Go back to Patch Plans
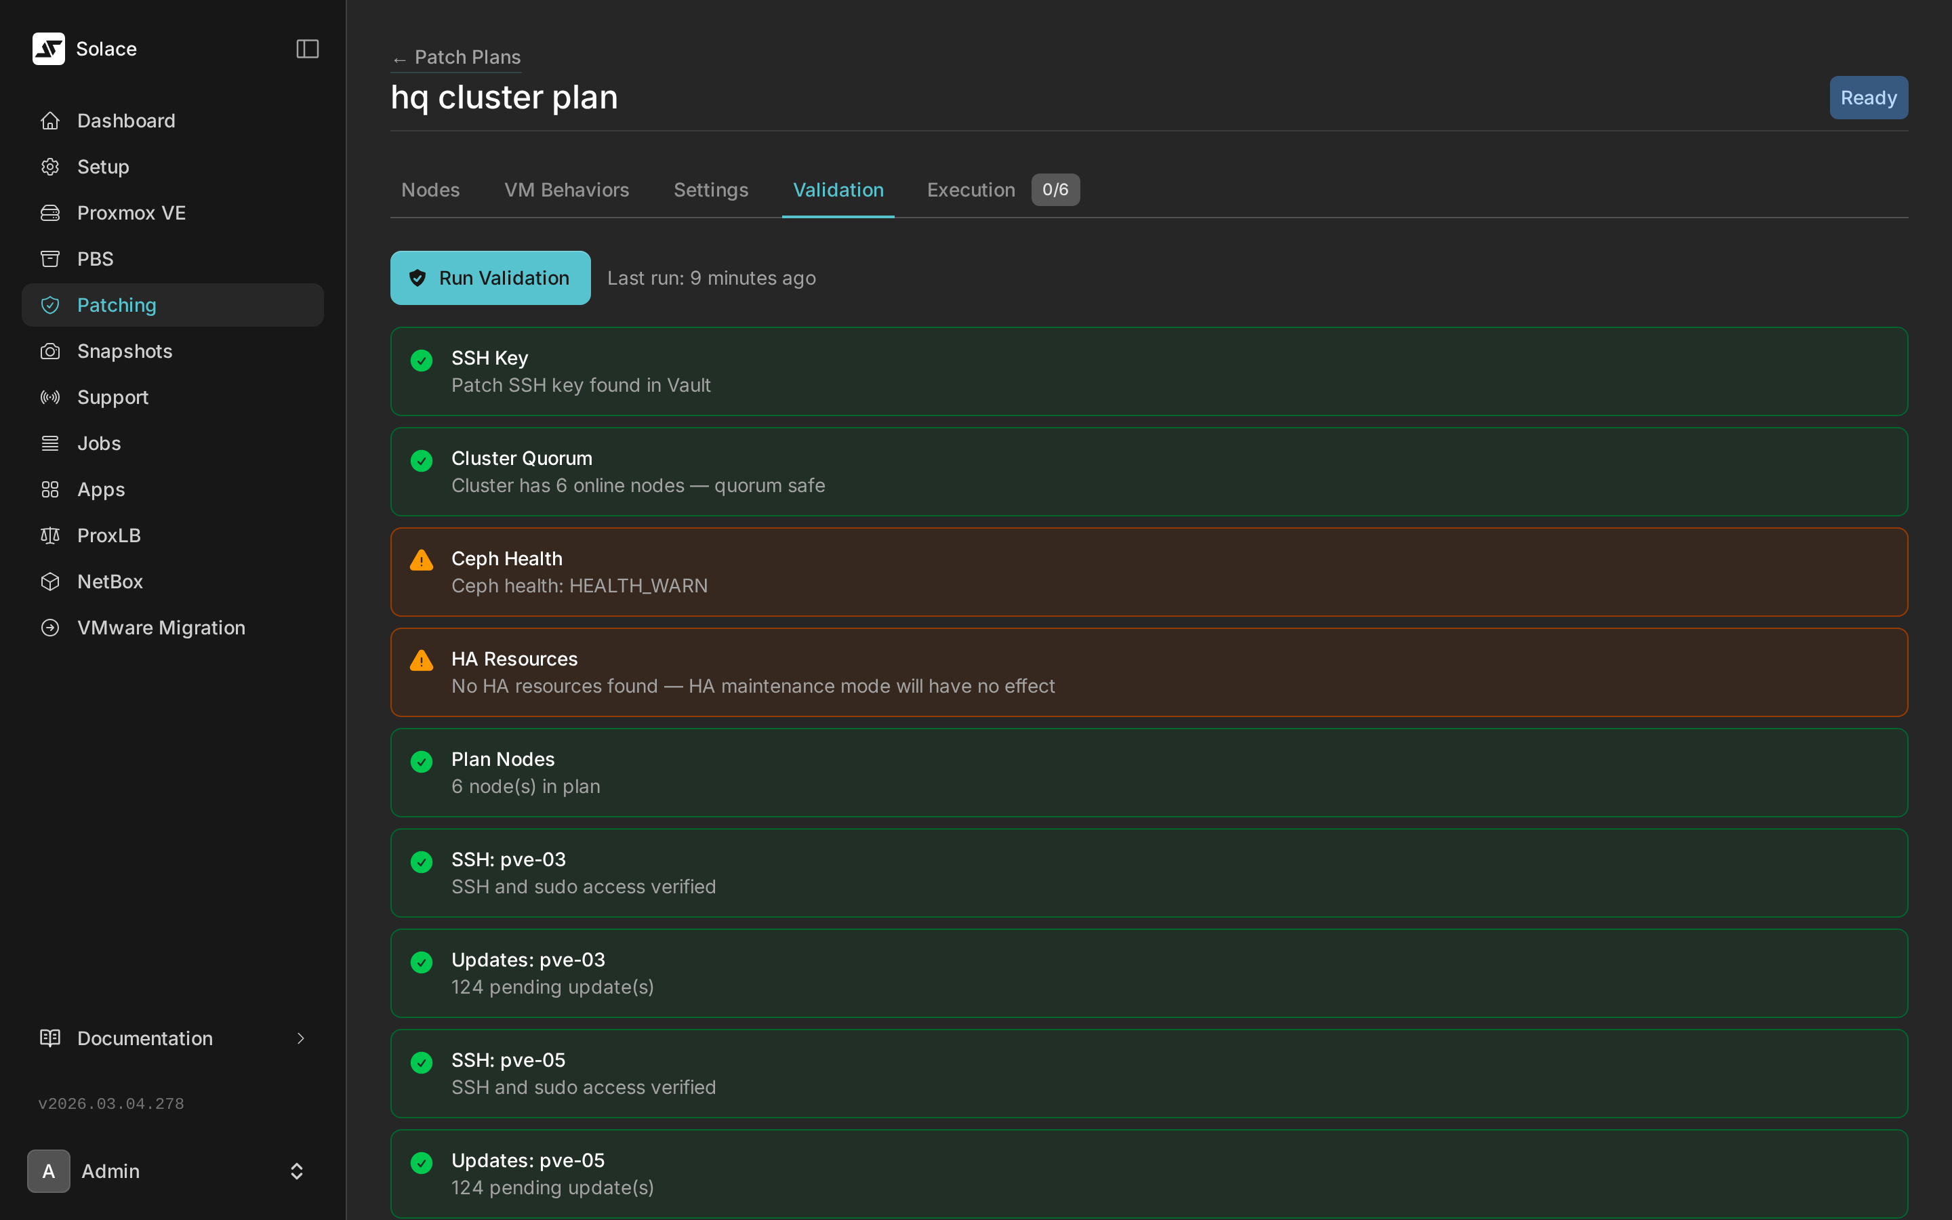Image resolution: width=1952 pixels, height=1220 pixels. coord(455,58)
